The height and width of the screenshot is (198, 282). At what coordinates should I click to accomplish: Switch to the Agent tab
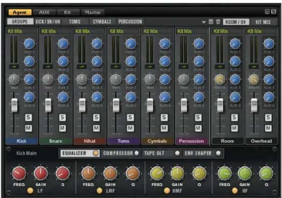coord(20,12)
